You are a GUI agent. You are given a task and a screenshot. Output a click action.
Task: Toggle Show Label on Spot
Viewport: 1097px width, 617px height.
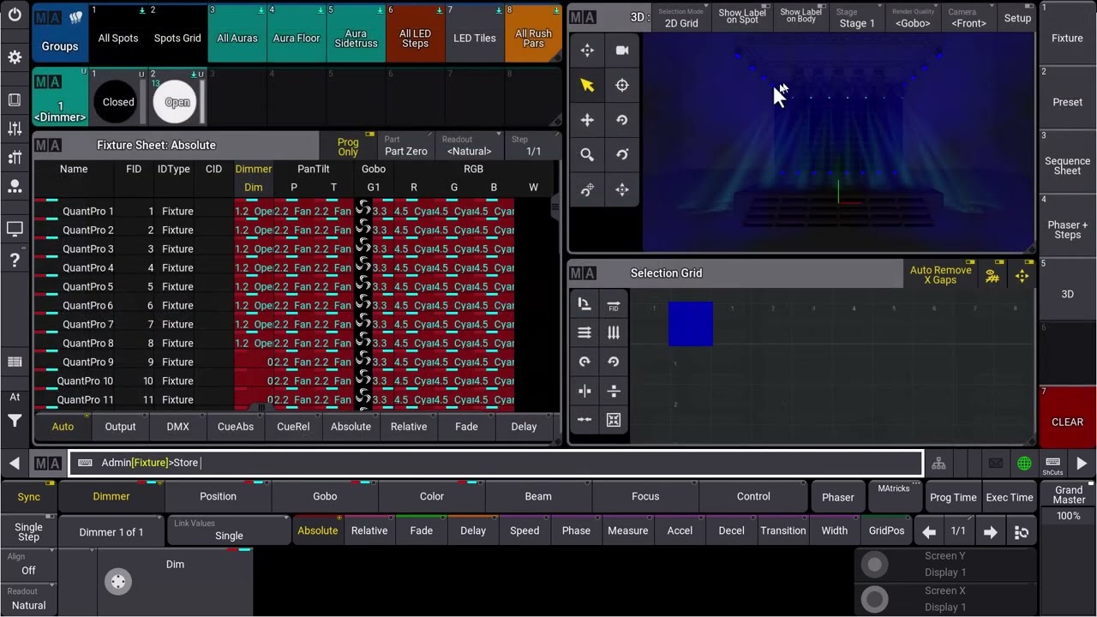click(x=742, y=17)
